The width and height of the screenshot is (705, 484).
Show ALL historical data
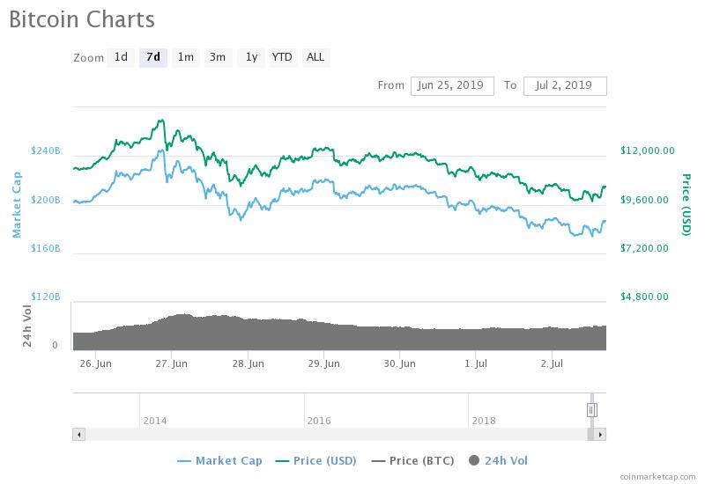click(315, 57)
